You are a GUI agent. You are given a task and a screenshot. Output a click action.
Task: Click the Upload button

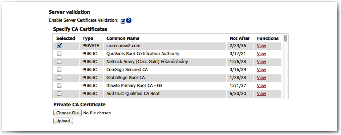[x=63, y=121]
